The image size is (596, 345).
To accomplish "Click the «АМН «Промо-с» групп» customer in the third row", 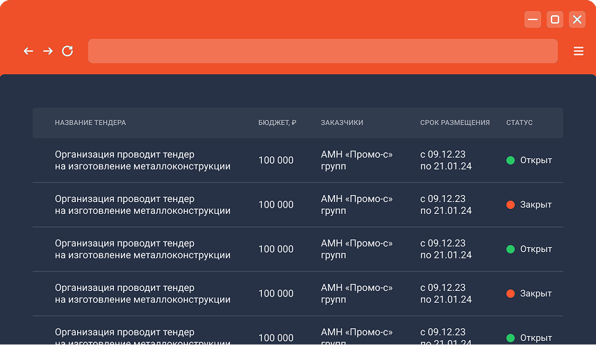I will [356, 249].
